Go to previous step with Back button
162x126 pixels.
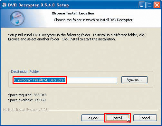[x=93, y=118]
